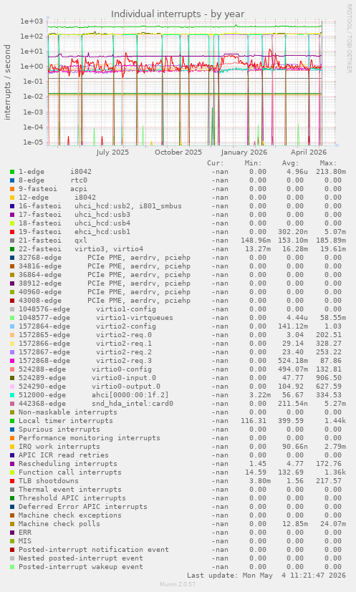Click the October 2025 axis label

tap(178, 152)
